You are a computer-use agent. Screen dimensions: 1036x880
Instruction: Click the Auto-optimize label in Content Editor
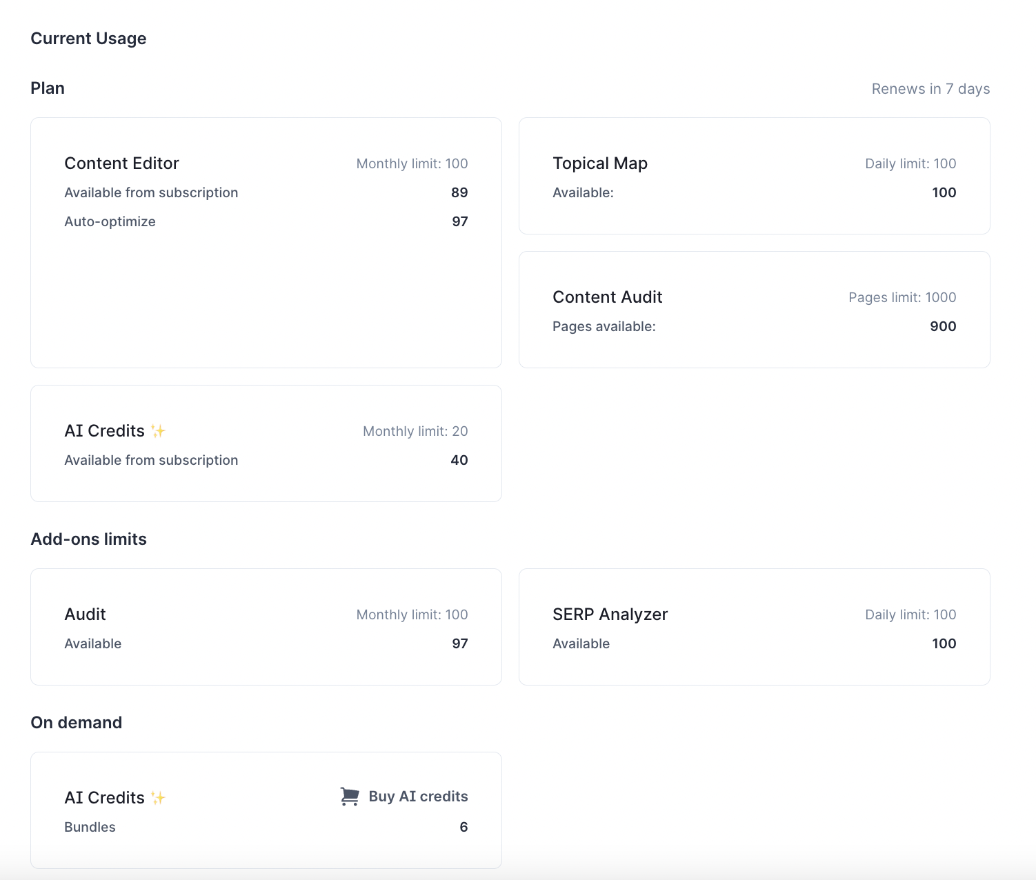pos(110,221)
